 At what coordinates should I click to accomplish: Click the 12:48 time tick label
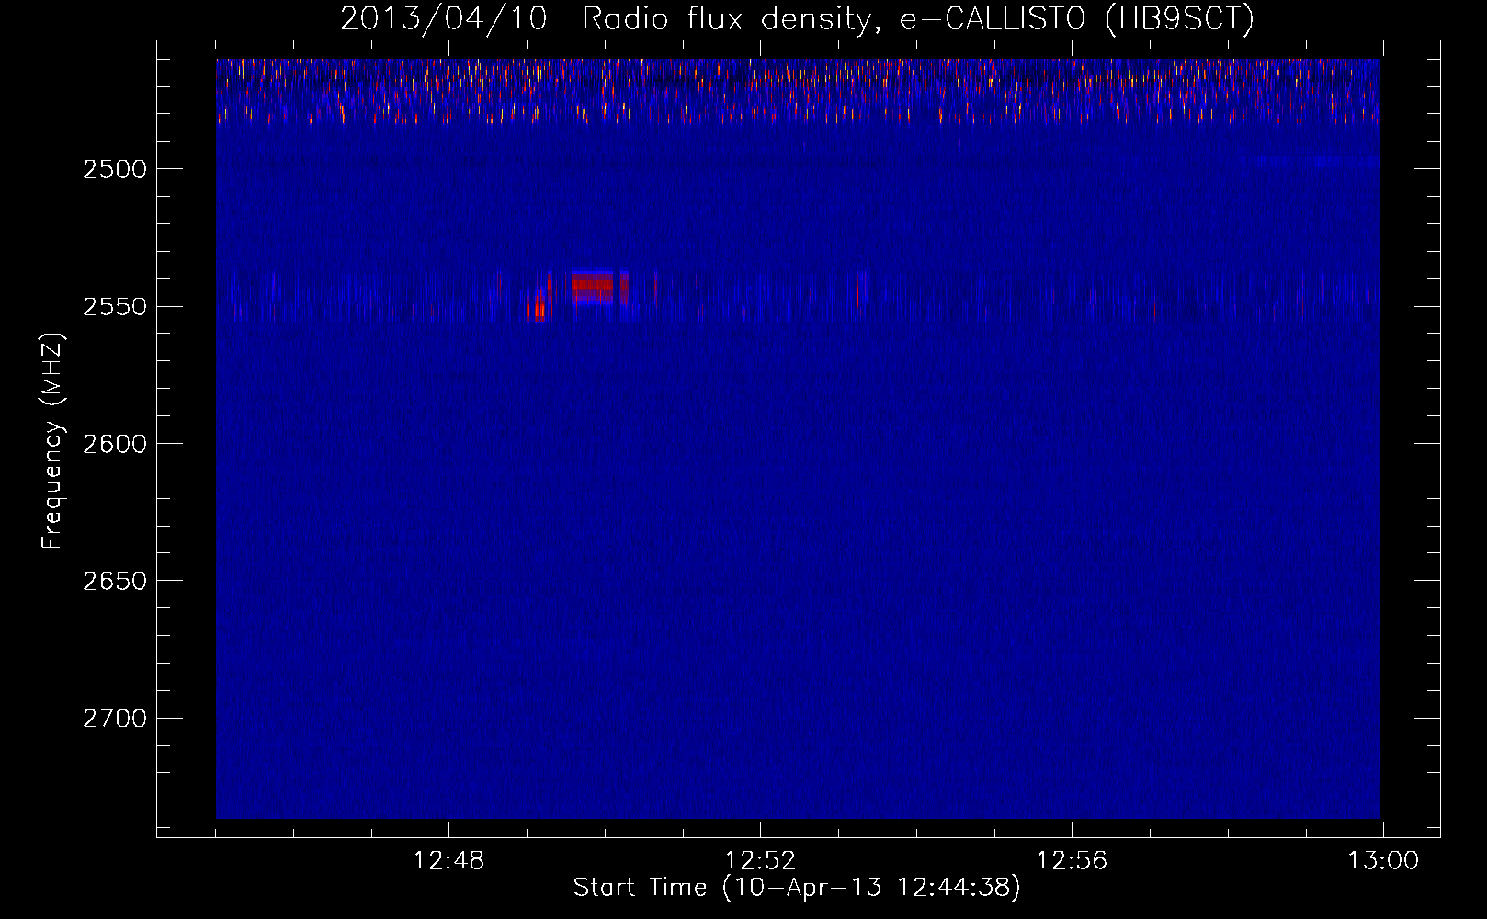click(x=448, y=861)
